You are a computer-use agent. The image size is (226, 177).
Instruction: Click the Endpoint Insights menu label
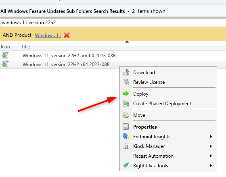[152, 137]
